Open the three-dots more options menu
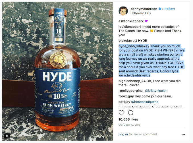Screen dimensions: 193x143 (x=183, y=134)
